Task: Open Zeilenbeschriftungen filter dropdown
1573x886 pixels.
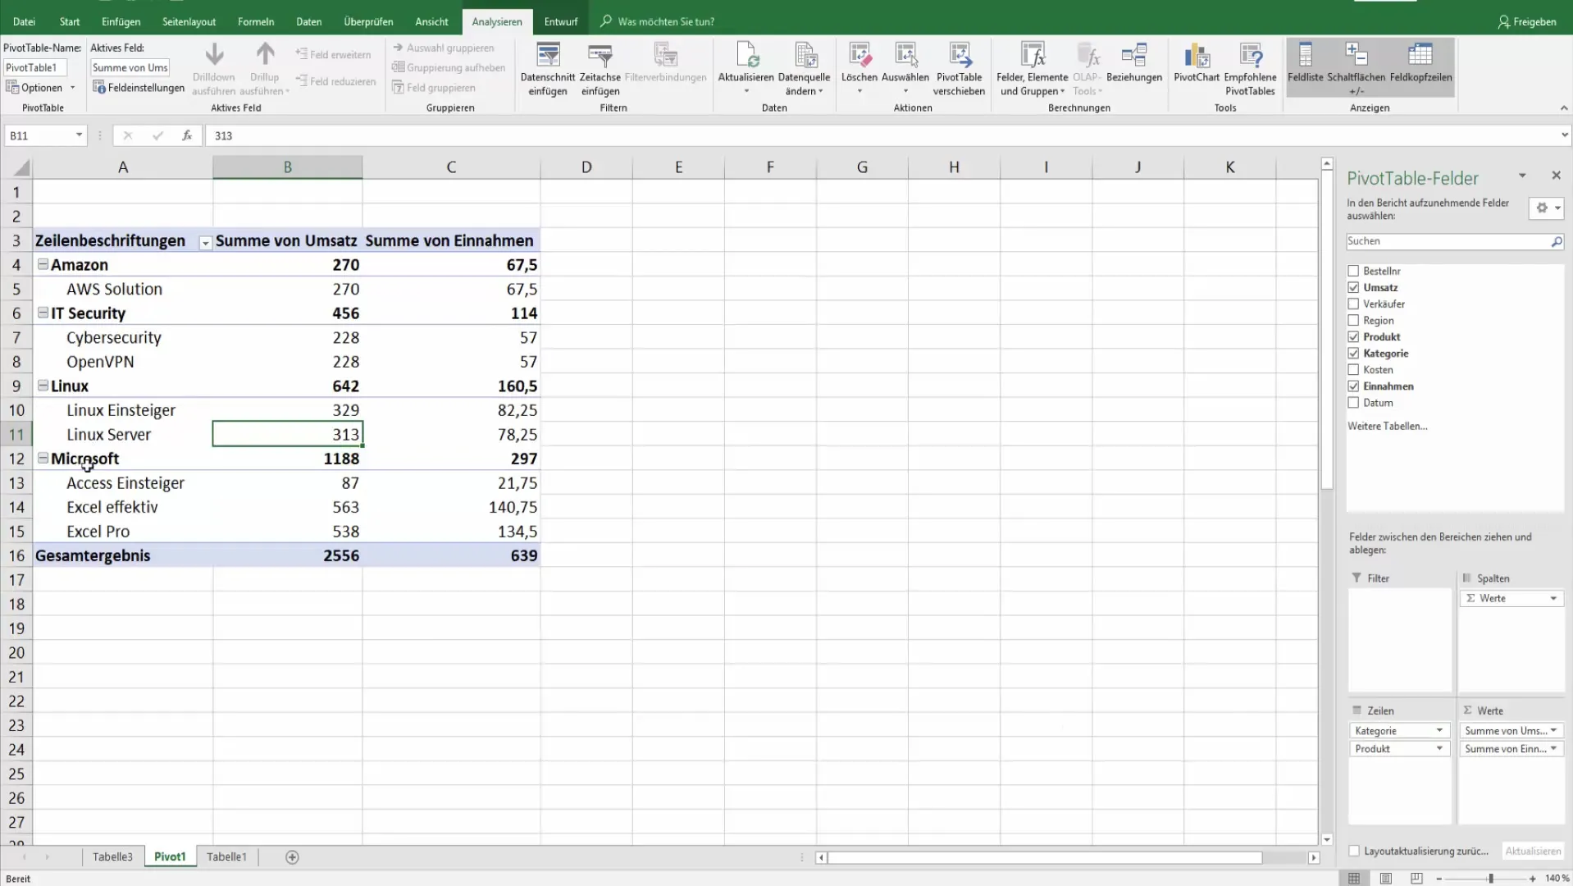Action: click(x=205, y=242)
